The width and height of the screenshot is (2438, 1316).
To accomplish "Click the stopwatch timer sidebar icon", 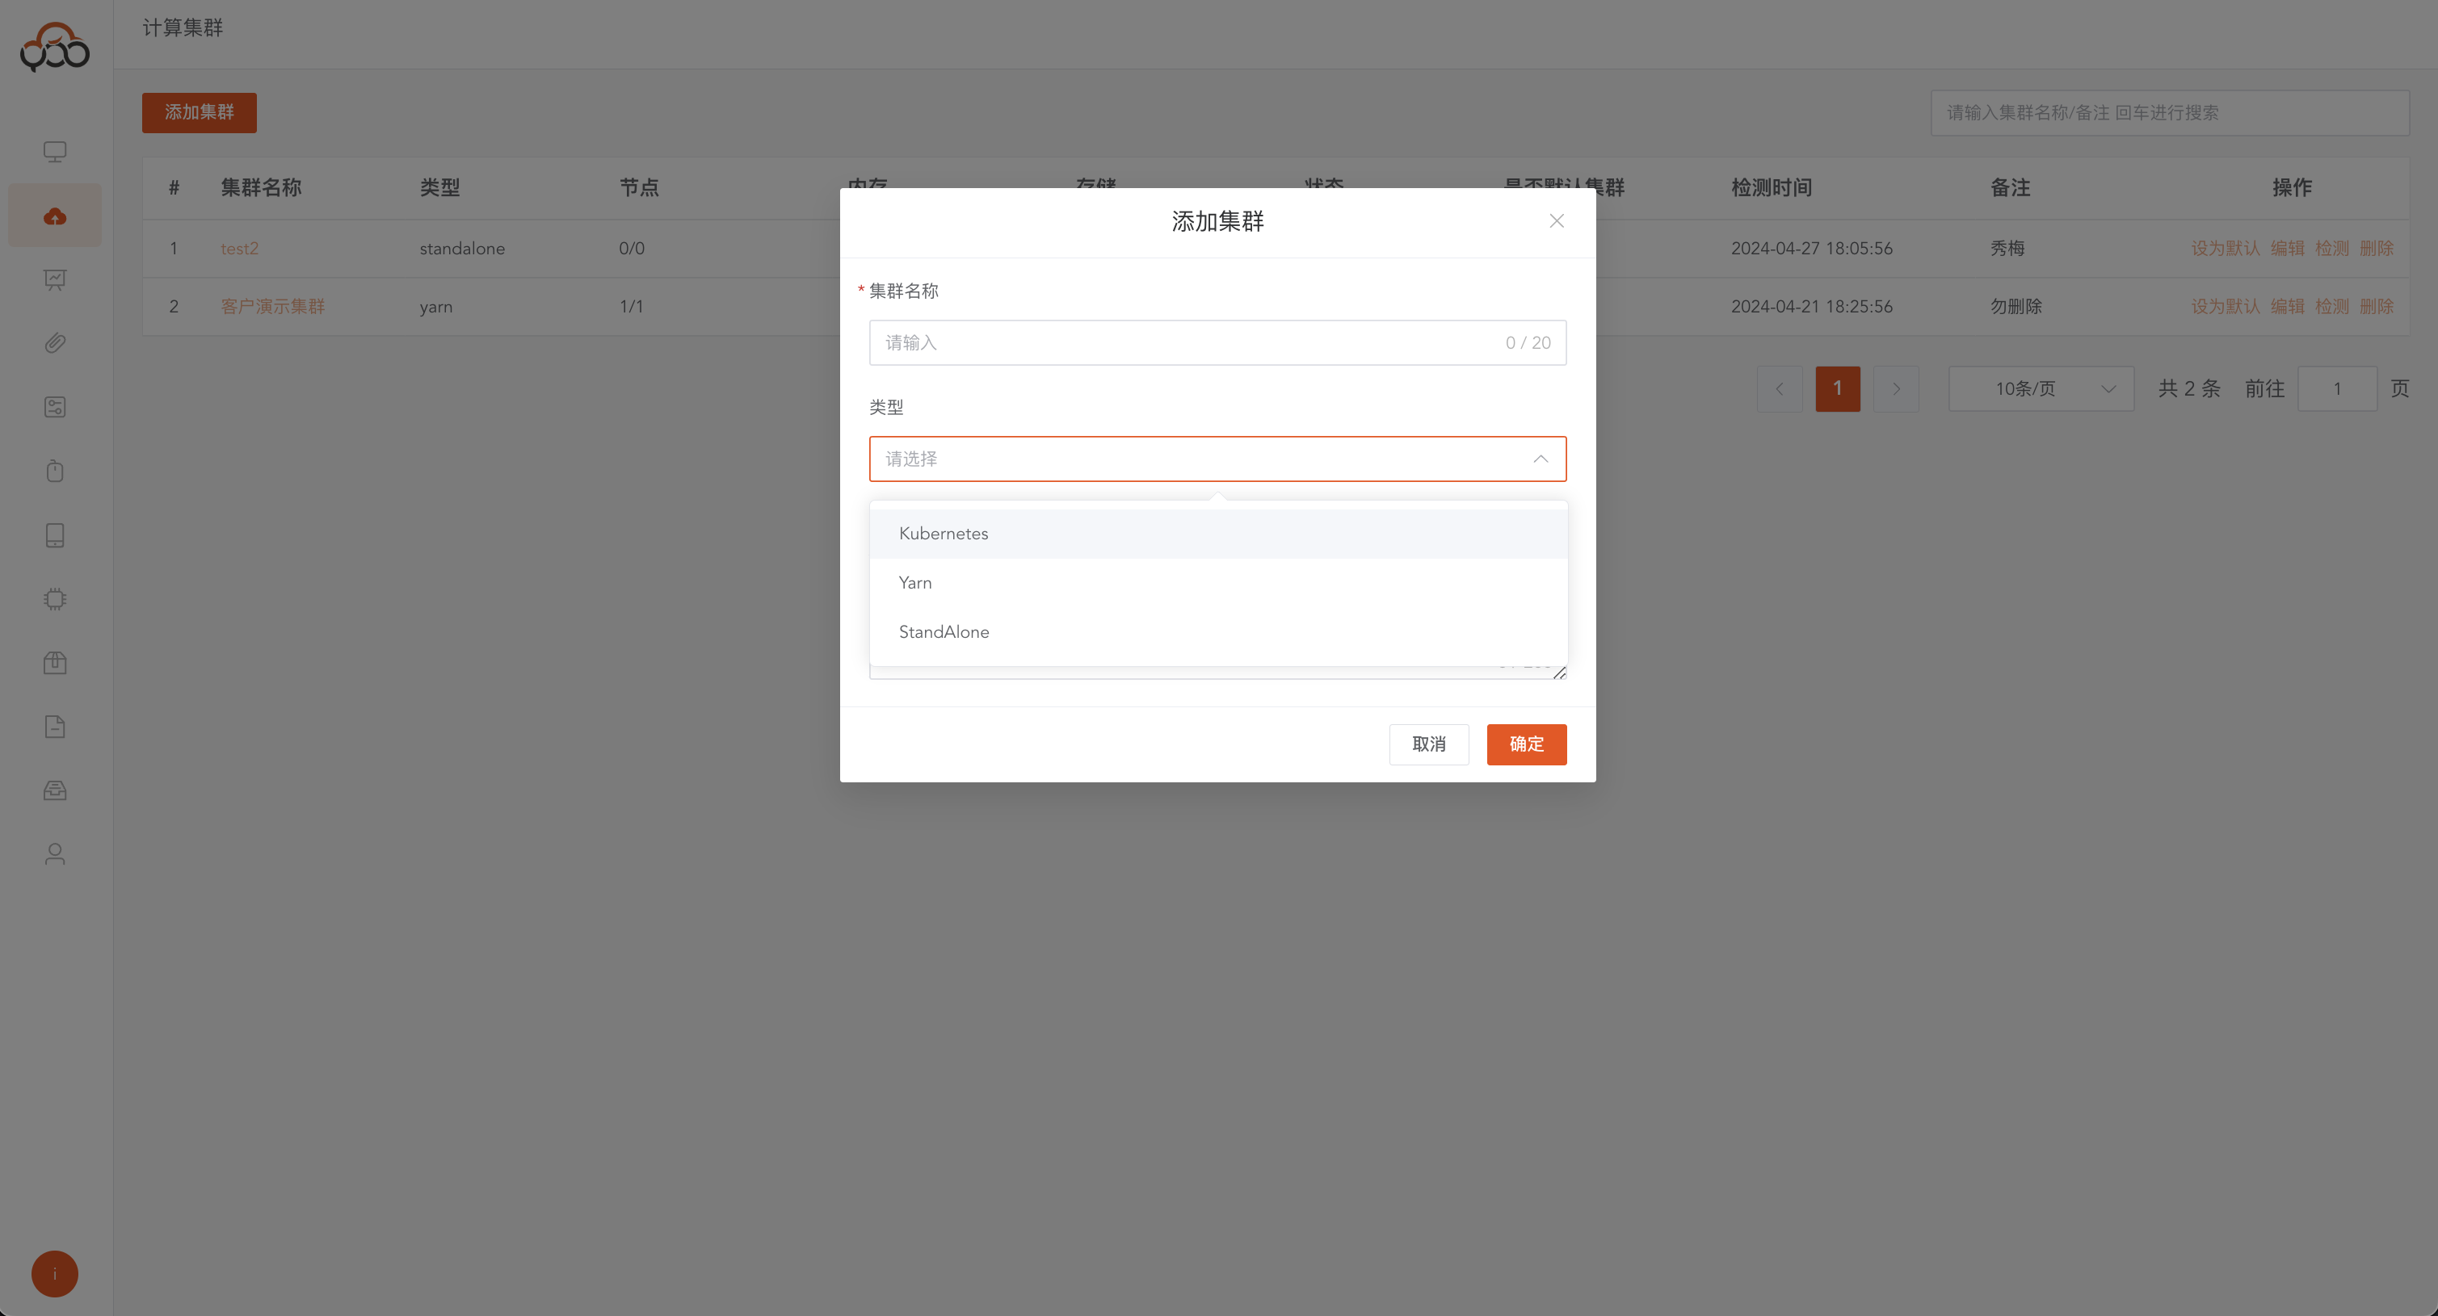I will pyautogui.click(x=55, y=471).
